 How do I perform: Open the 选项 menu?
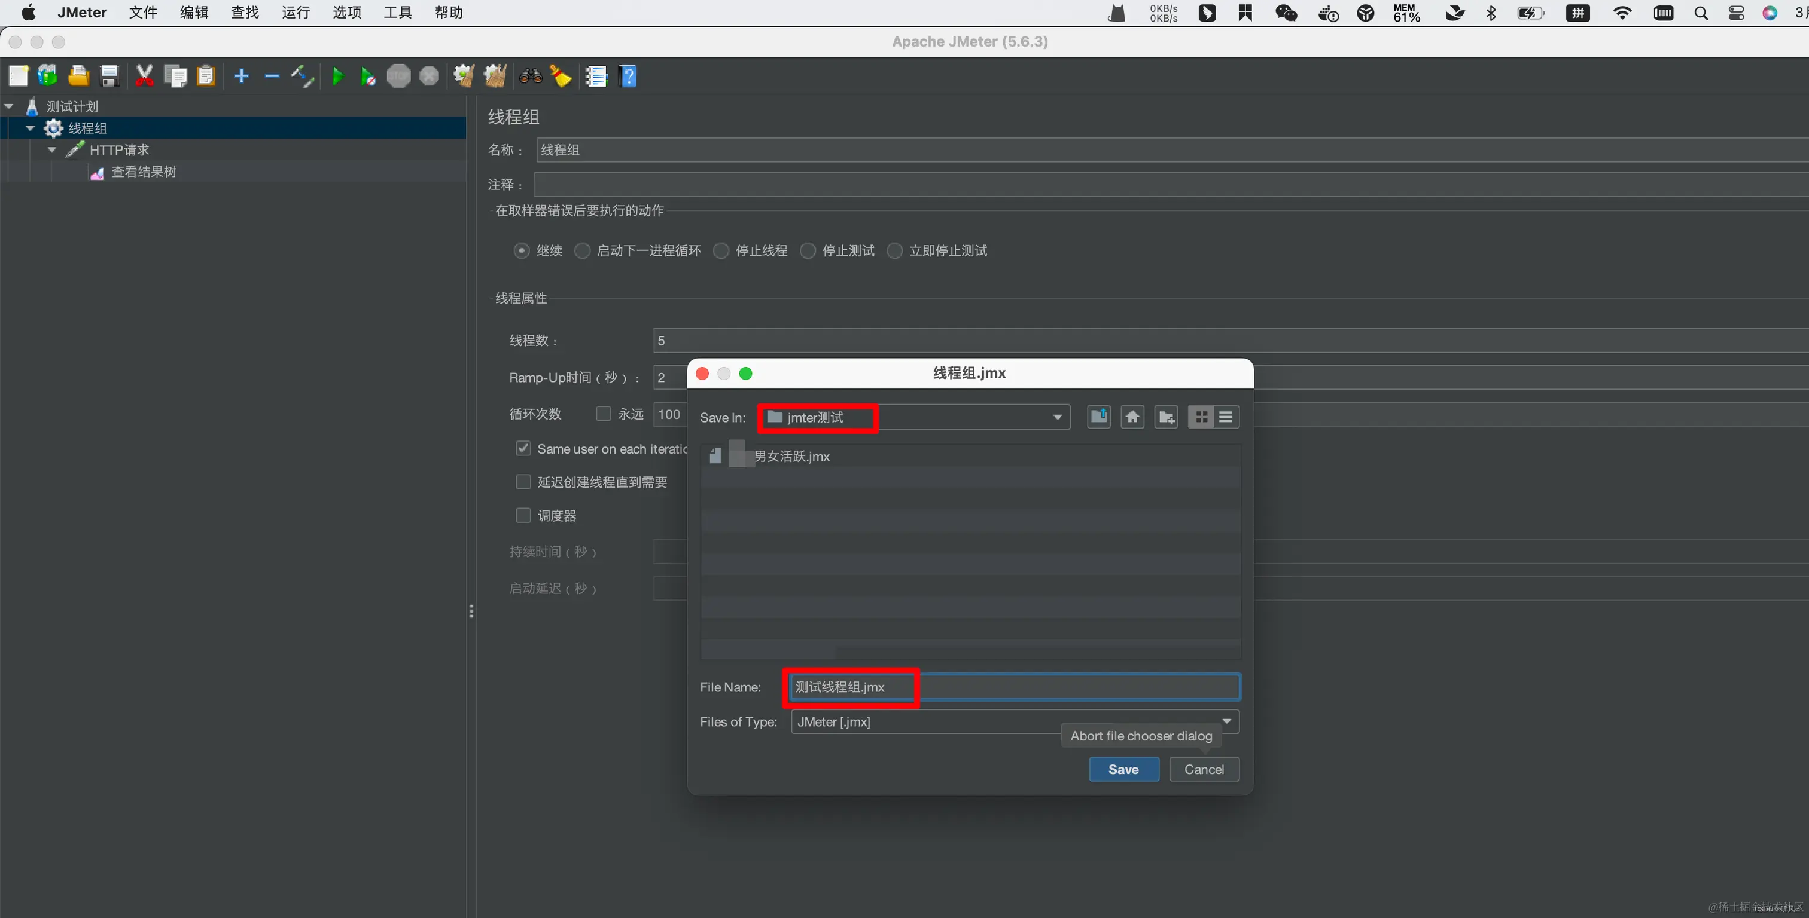(x=347, y=13)
